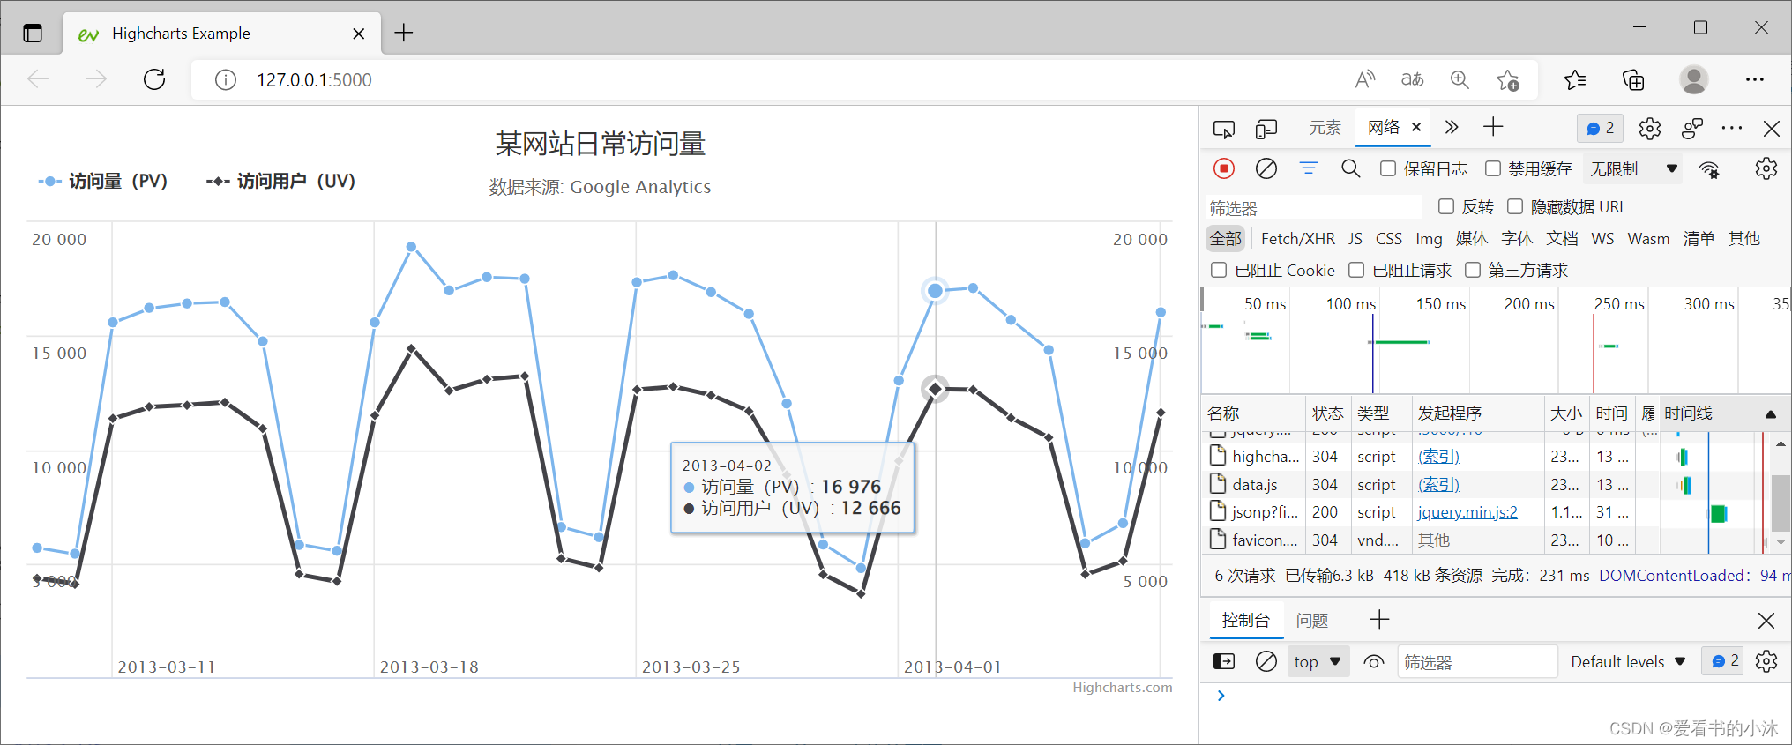Toggle device emulation icon in DevTools
Screen dimensions: 1792x745
point(1266,130)
